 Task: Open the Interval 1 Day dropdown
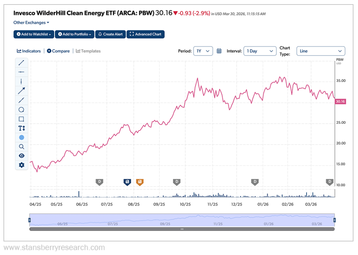coord(260,51)
